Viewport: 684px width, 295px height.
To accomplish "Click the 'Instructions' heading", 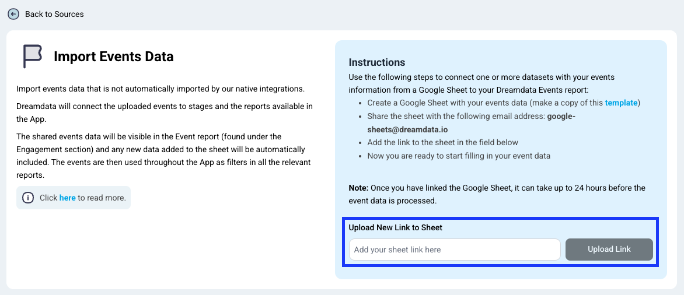I will (377, 62).
